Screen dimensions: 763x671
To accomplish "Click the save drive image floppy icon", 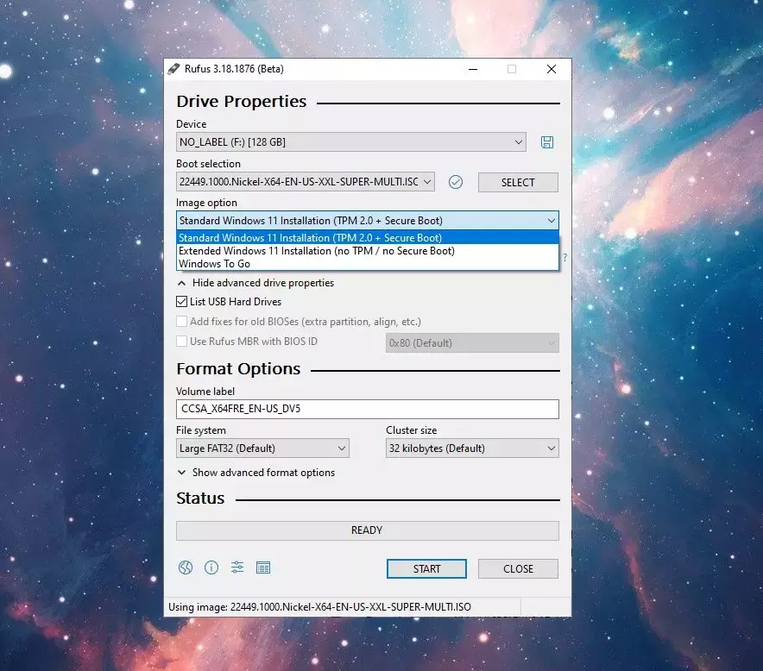I will [547, 142].
